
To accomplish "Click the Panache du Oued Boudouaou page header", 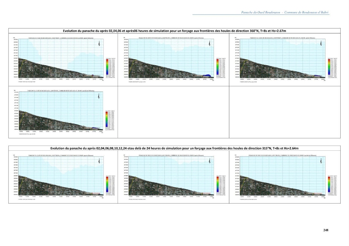I will [285, 13].
